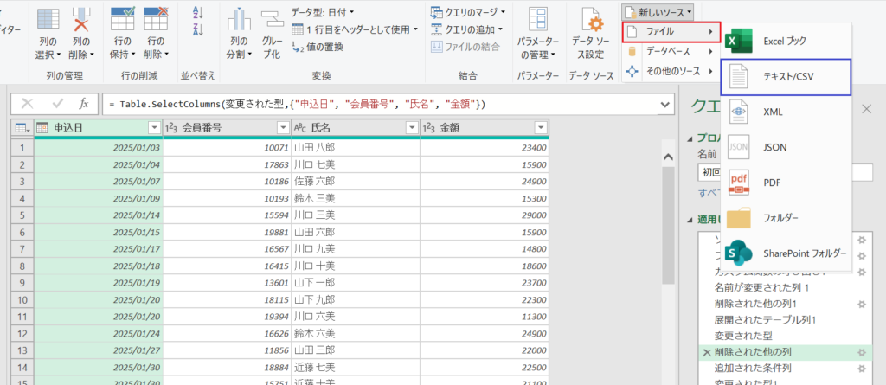Select the 氏名 column header

click(356, 128)
